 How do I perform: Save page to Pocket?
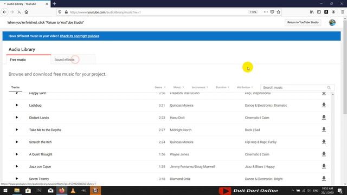[x=272, y=12]
